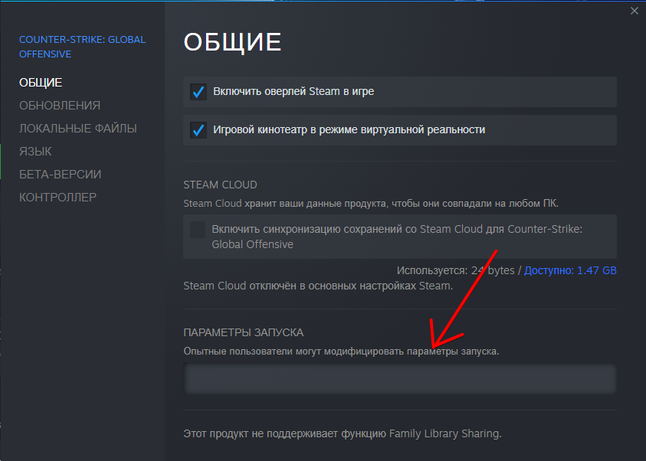Click the large 'ОБЩИЕ' page title
Image resolution: width=646 pixels, height=461 pixels.
click(233, 42)
